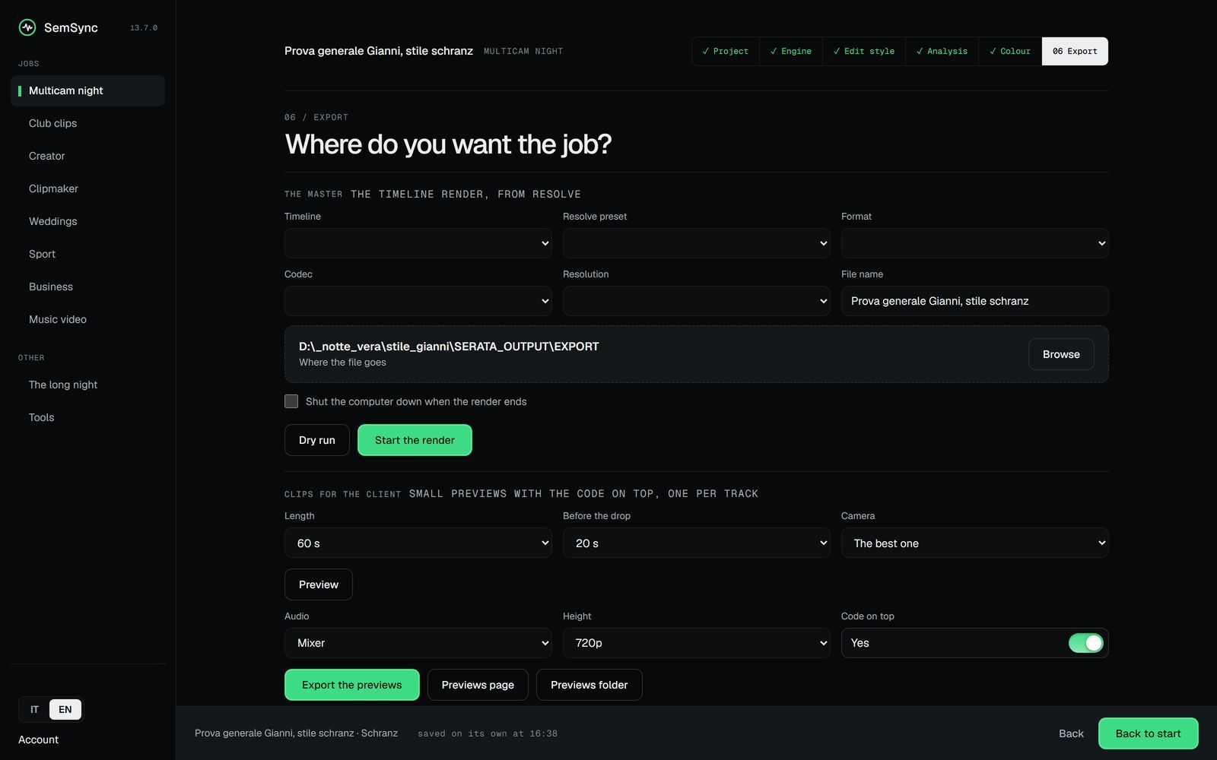Go to the Colour step tab
Viewport: 1217px width, 760px height.
pos(1010,51)
